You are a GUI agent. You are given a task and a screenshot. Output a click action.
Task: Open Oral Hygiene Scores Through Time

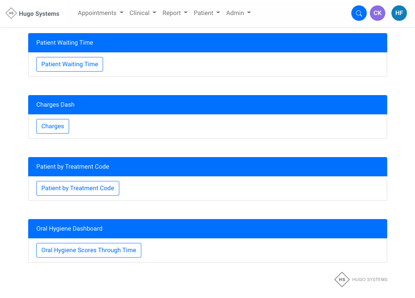click(x=88, y=250)
